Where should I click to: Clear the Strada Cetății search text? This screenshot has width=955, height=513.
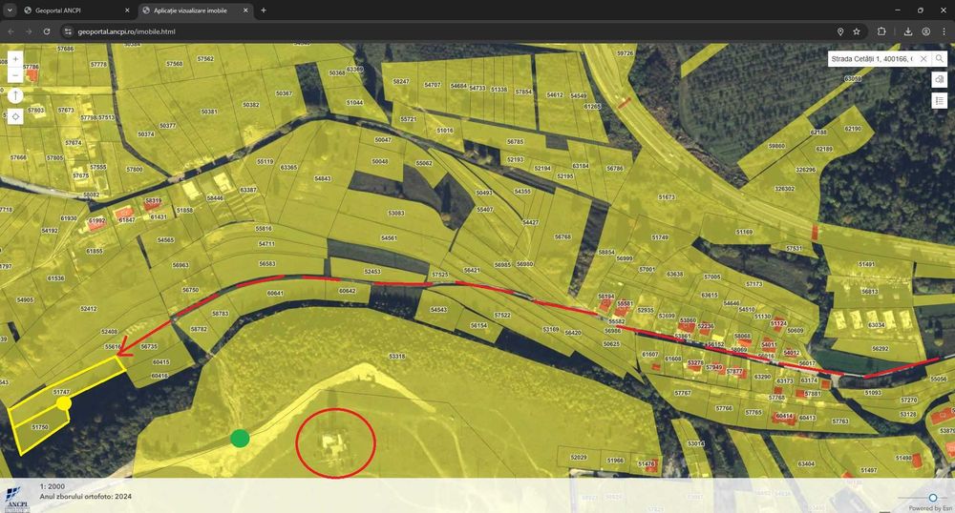click(923, 59)
